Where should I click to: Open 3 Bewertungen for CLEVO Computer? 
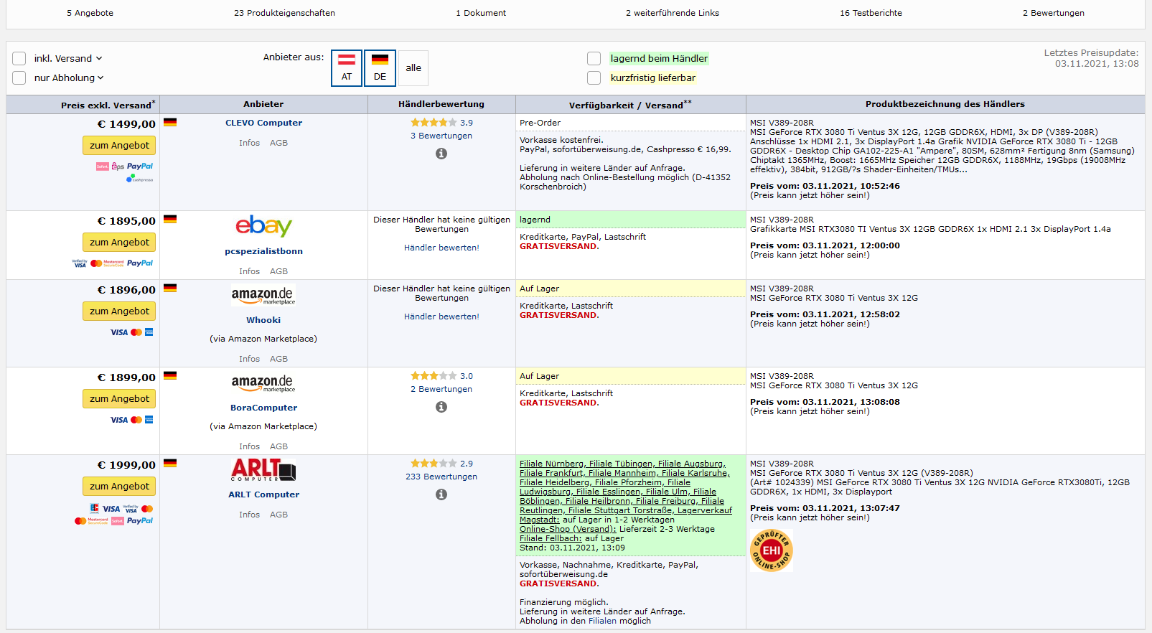coord(441,136)
